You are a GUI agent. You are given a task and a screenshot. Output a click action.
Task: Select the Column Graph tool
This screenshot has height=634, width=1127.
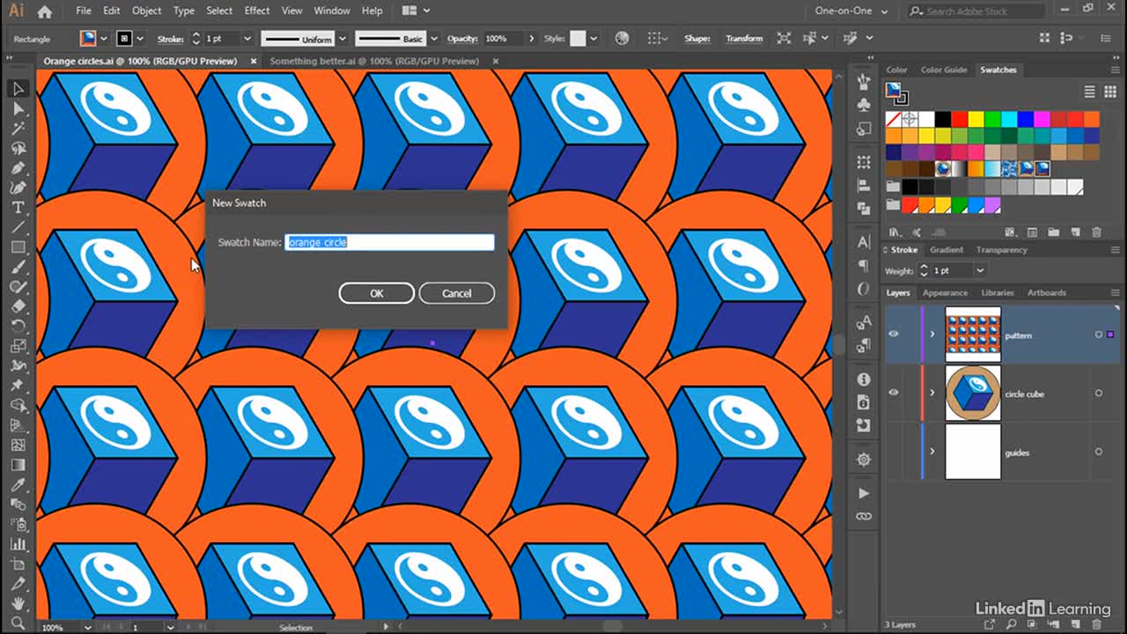coord(18,544)
